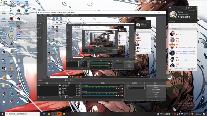
Task: Adjust the 桌面音频 volume slider
Action: pos(100,95)
